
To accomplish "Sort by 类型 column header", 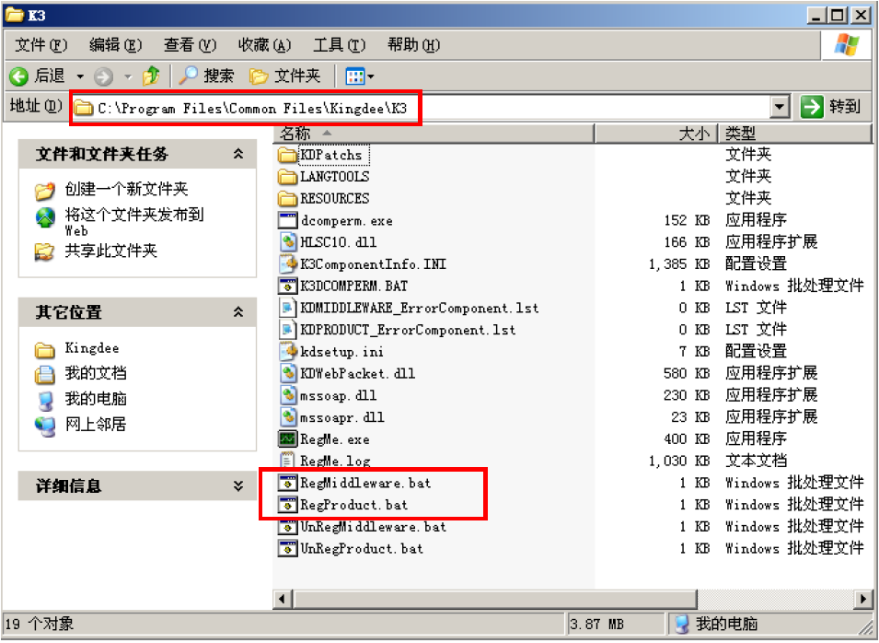I will (x=795, y=134).
